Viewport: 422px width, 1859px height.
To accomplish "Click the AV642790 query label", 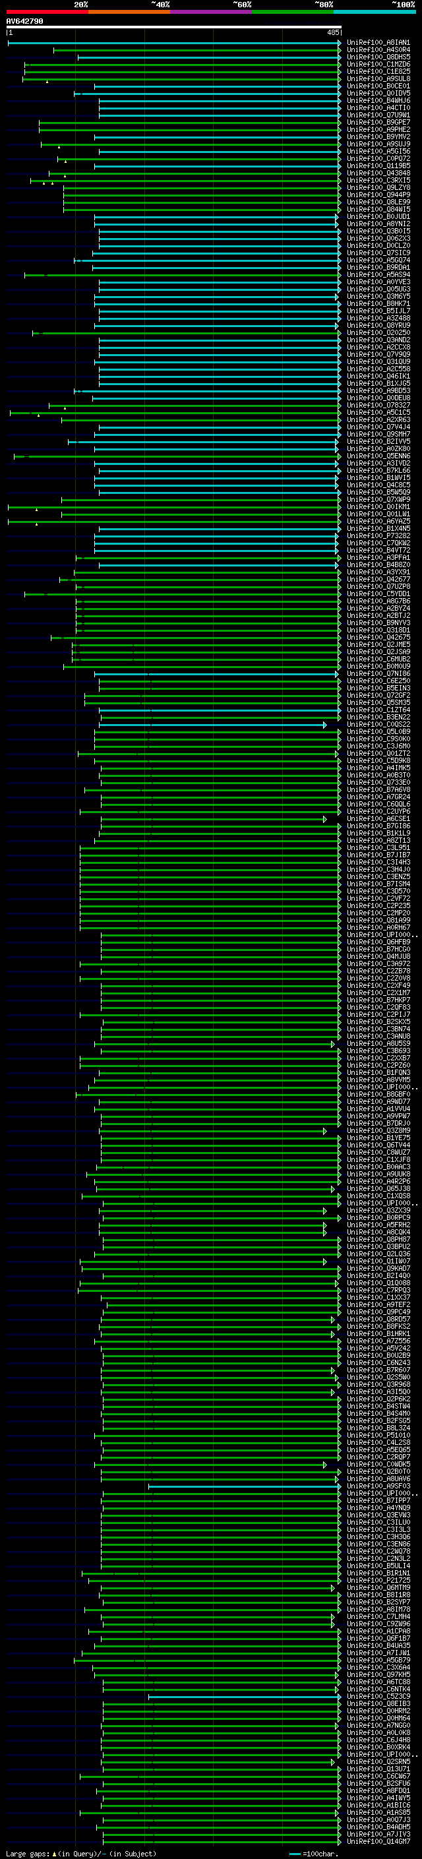I will (24, 22).
